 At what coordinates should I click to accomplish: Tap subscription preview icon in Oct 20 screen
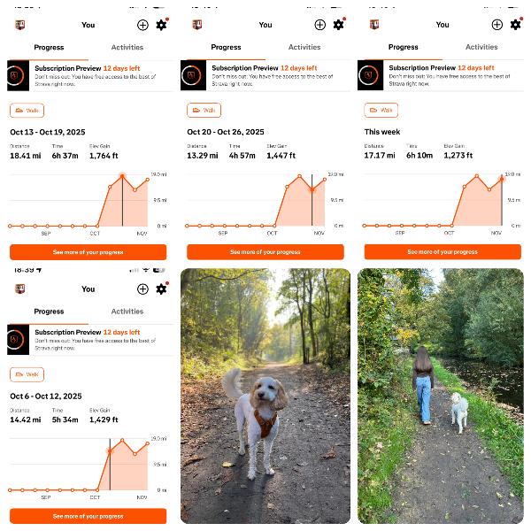click(x=193, y=75)
